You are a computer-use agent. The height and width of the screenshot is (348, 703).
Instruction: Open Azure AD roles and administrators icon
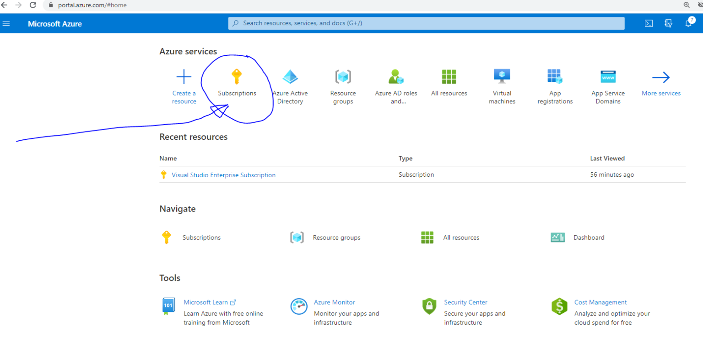point(396,77)
